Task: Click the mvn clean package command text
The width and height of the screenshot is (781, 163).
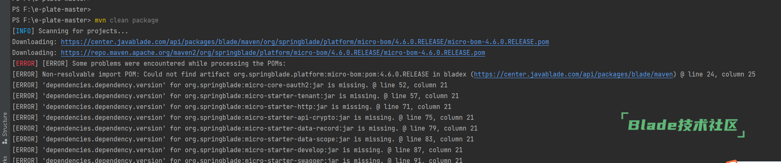Action: click(126, 20)
